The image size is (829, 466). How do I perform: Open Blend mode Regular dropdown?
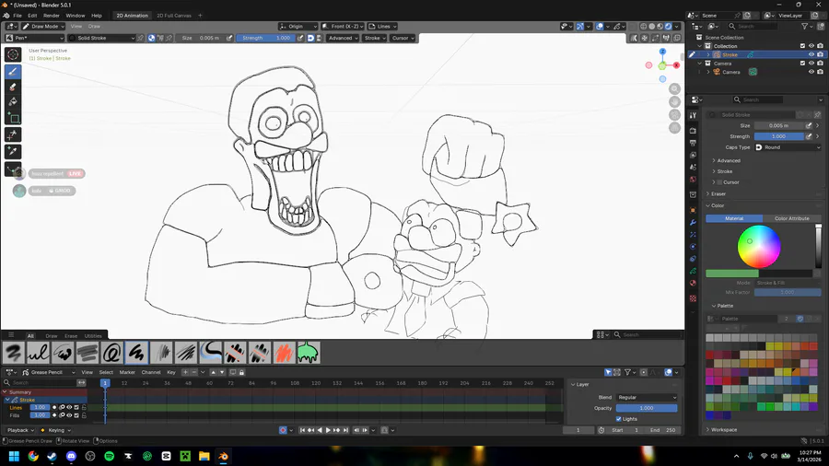pyautogui.click(x=647, y=397)
